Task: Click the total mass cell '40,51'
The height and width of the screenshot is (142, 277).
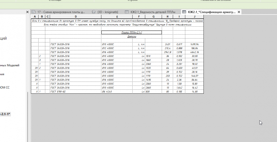Action: [194, 68]
